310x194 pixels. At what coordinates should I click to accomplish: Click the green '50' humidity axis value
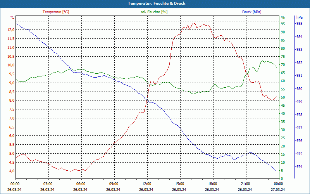click(283, 97)
